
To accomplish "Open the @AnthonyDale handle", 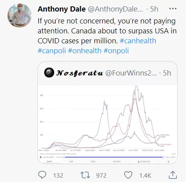I will point(116,9).
